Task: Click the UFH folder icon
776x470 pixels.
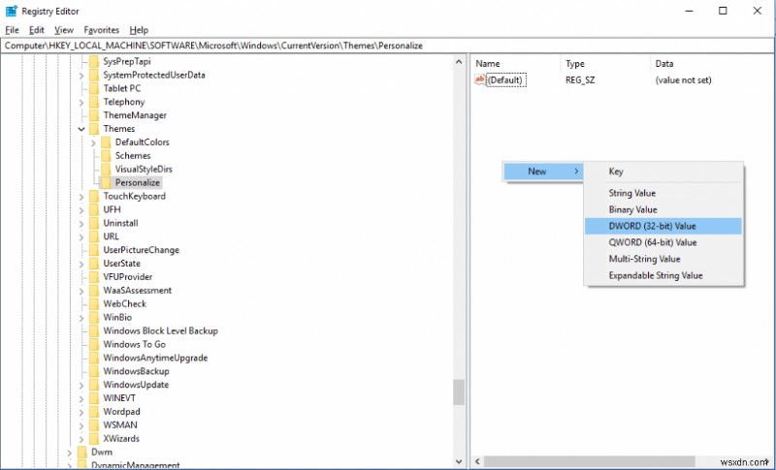Action: [x=94, y=209]
